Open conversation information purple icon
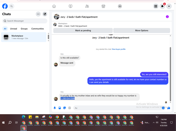This screenshot has width=176, height=131. (167, 17)
